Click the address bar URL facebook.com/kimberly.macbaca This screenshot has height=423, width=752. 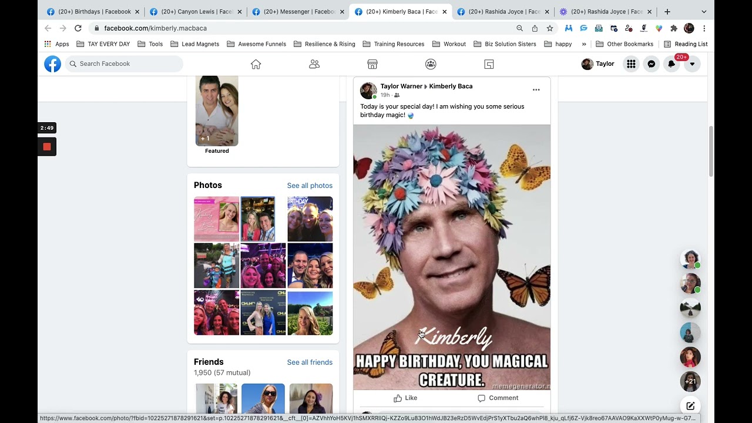(x=155, y=28)
